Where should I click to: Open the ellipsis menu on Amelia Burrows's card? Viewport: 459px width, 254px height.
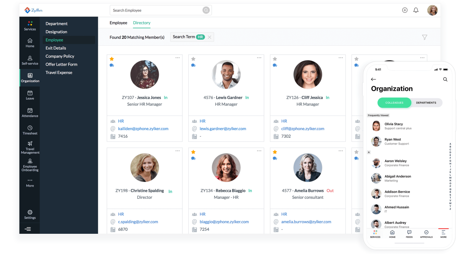click(x=340, y=151)
